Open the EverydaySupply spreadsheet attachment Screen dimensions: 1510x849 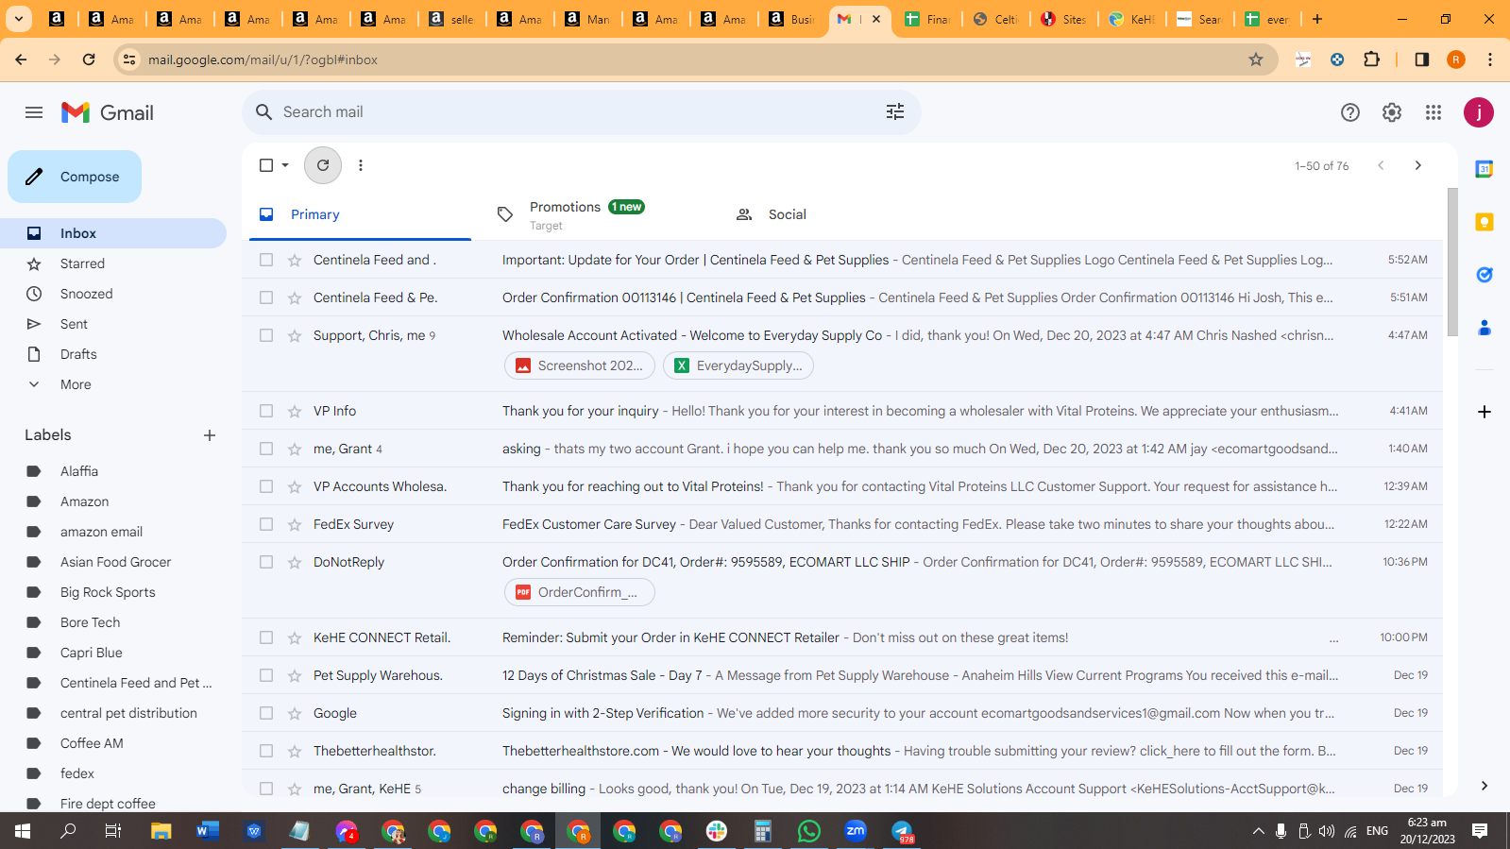tap(738, 365)
